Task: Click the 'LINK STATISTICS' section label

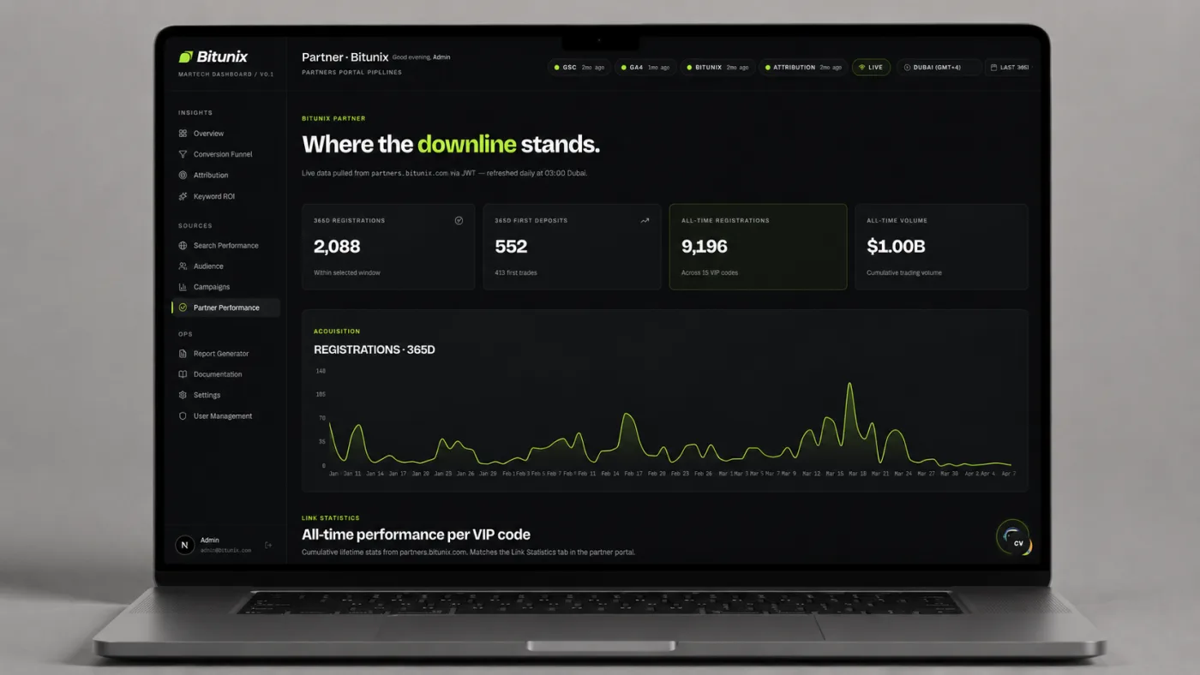Action: pos(331,517)
